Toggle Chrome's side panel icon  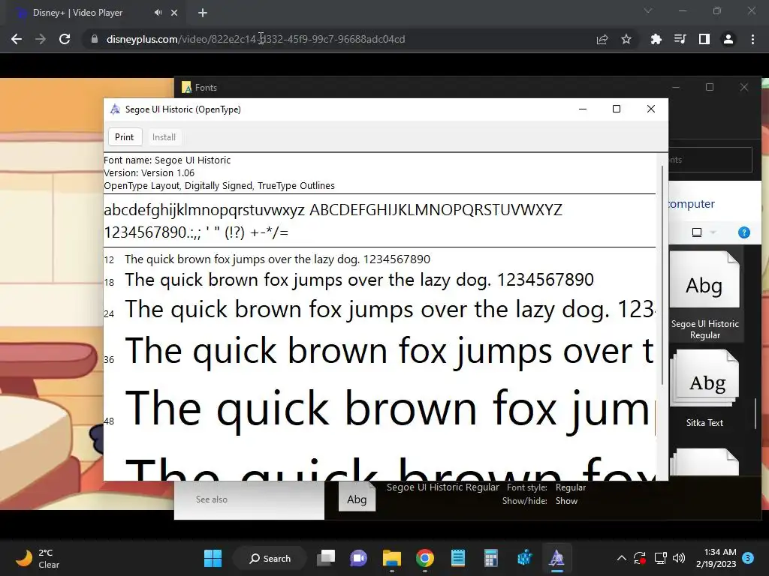coord(704,39)
